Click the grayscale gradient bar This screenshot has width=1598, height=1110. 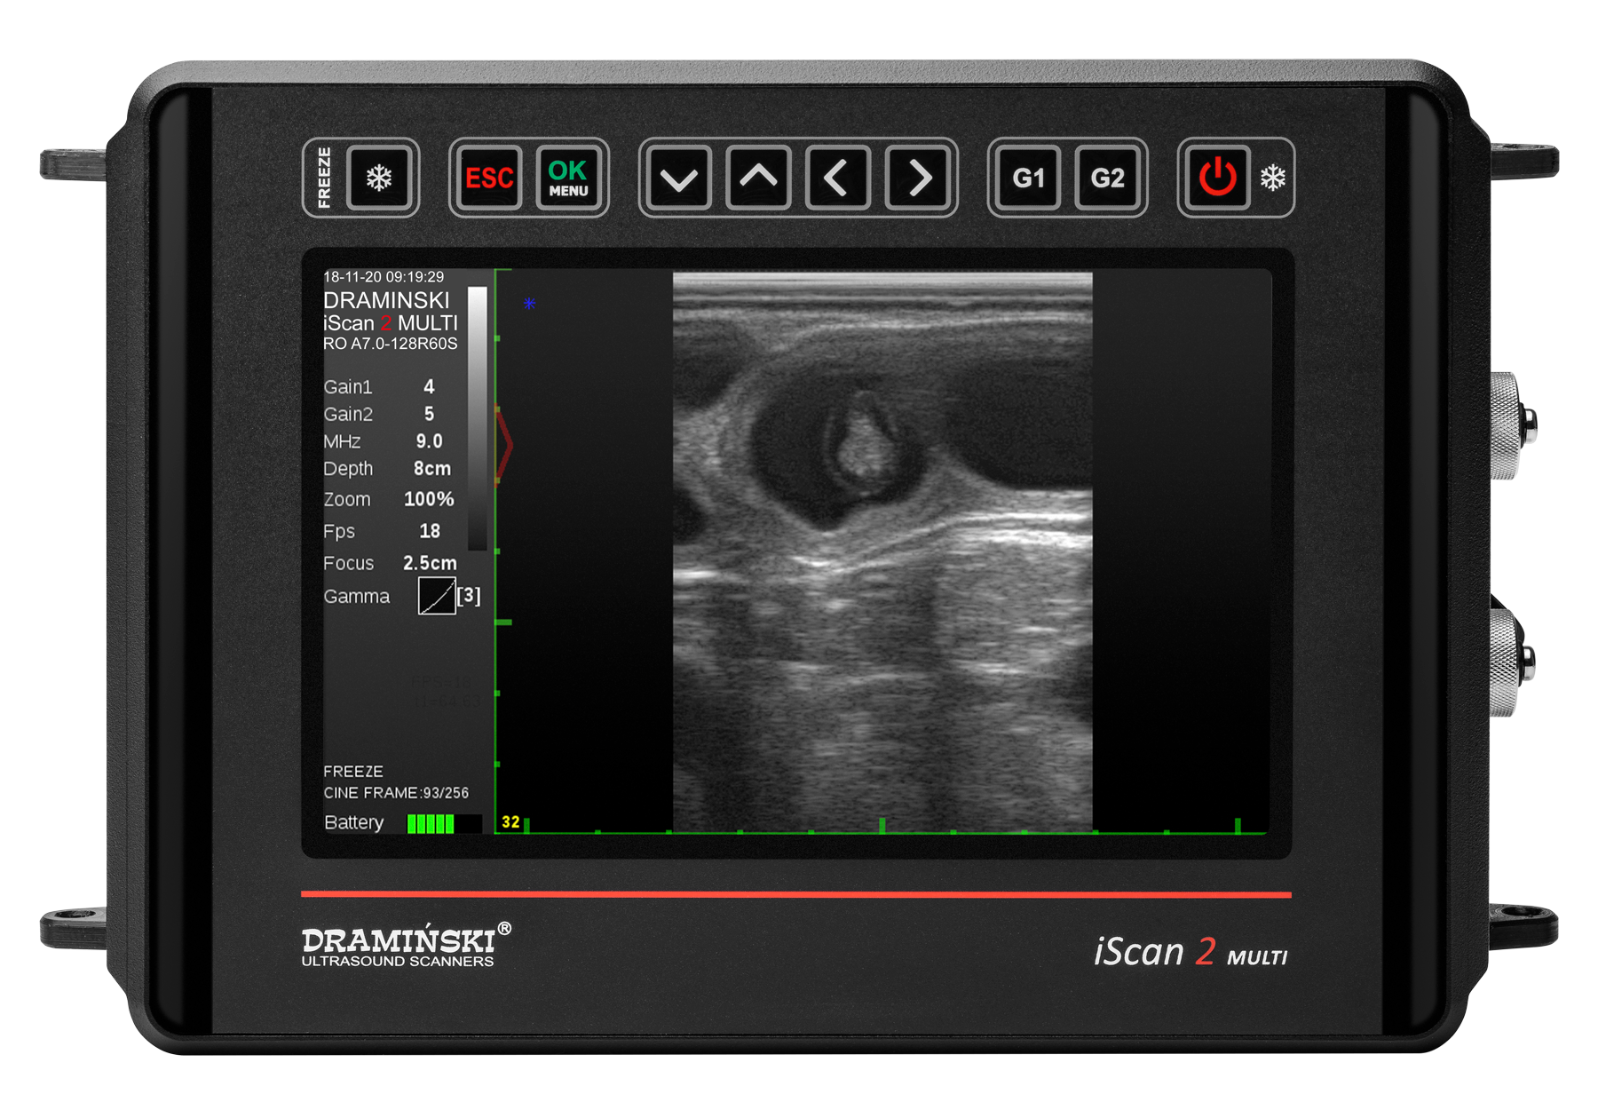coord(477,417)
